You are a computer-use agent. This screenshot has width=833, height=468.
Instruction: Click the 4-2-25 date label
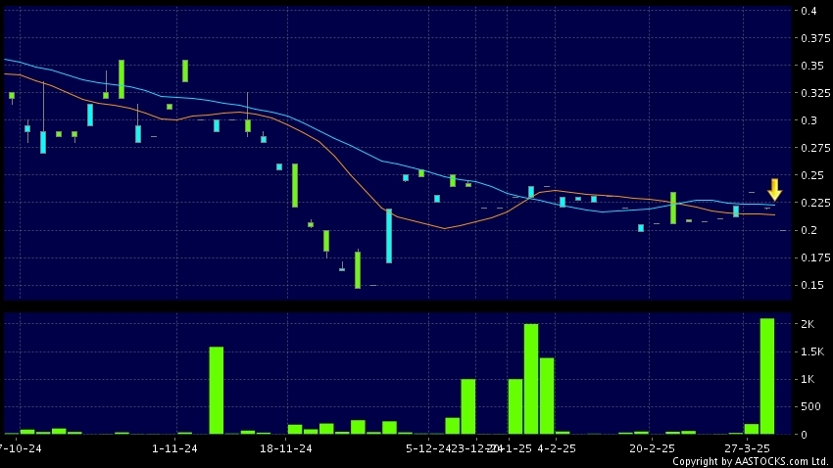click(x=557, y=448)
